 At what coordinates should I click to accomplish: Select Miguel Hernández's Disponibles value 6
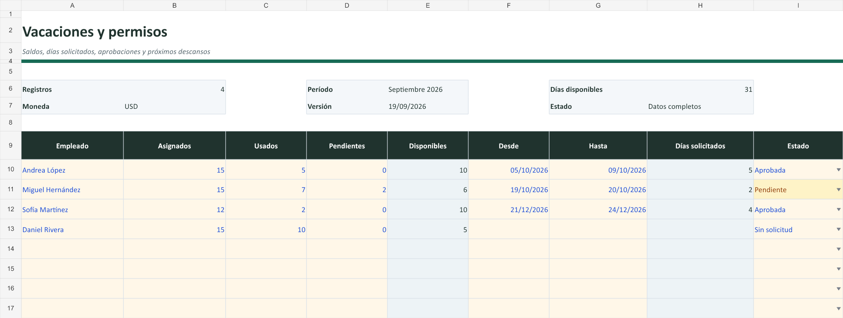tap(428, 190)
